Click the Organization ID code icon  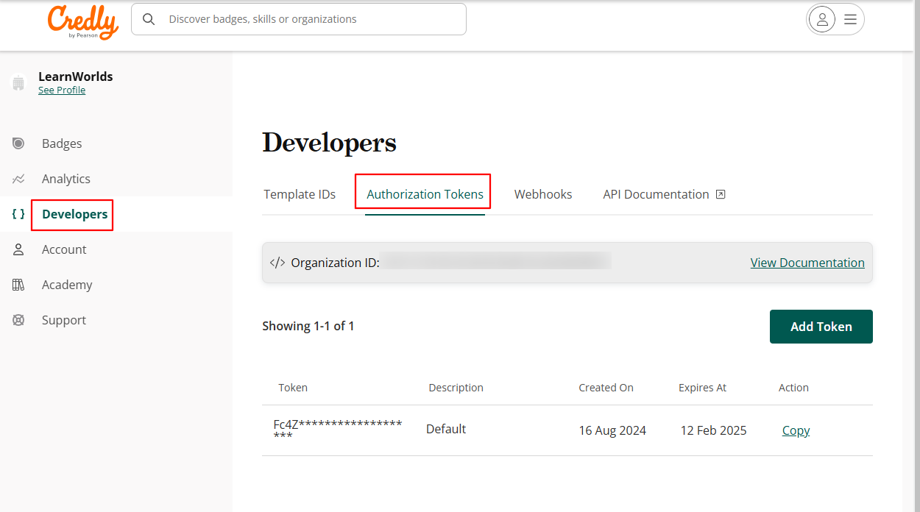pos(277,263)
